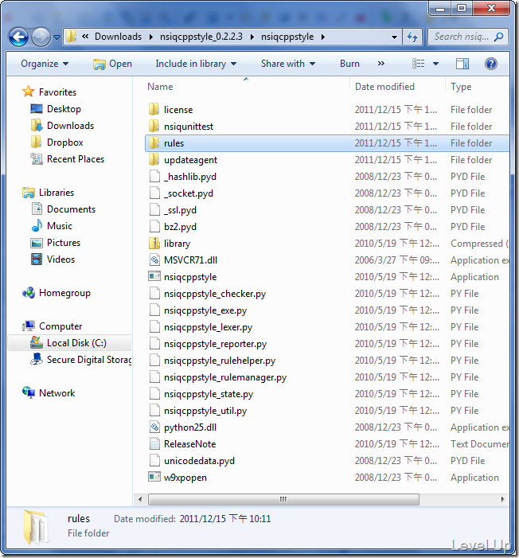Open the Videos library
The image size is (519, 558).
pyautogui.click(x=53, y=259)
